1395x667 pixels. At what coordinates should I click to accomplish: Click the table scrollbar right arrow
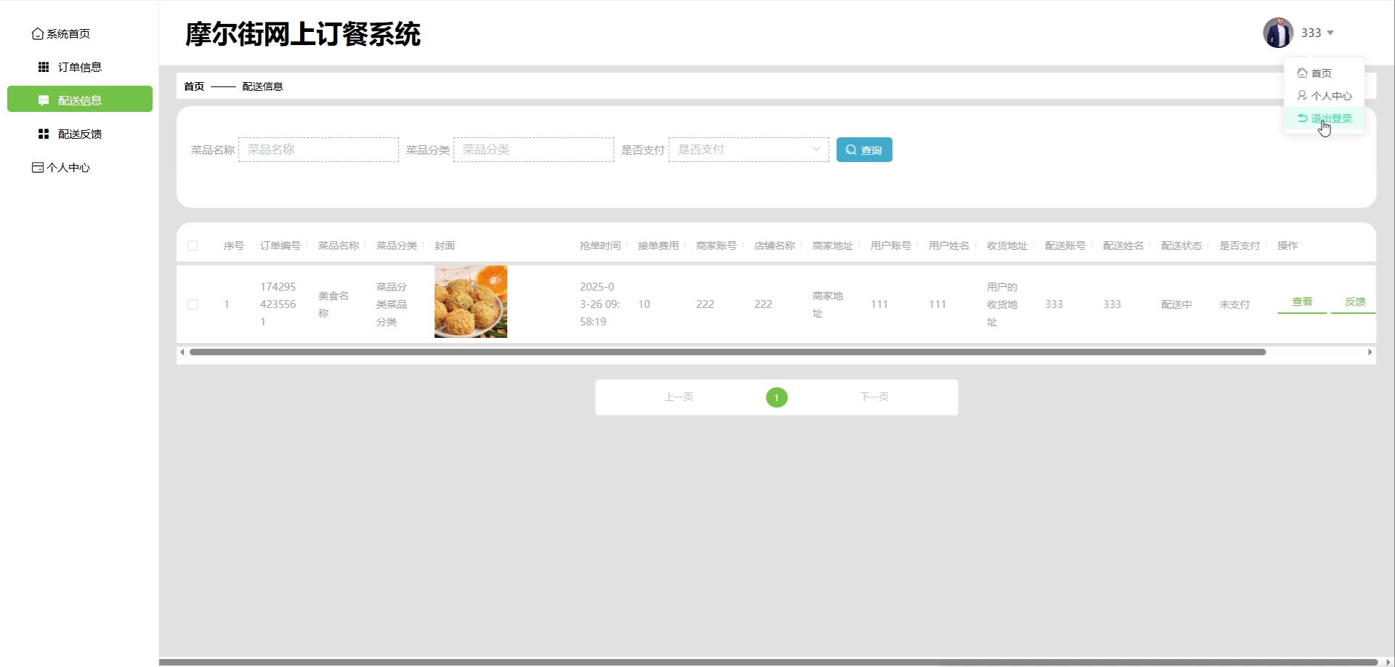(1370, 352)
